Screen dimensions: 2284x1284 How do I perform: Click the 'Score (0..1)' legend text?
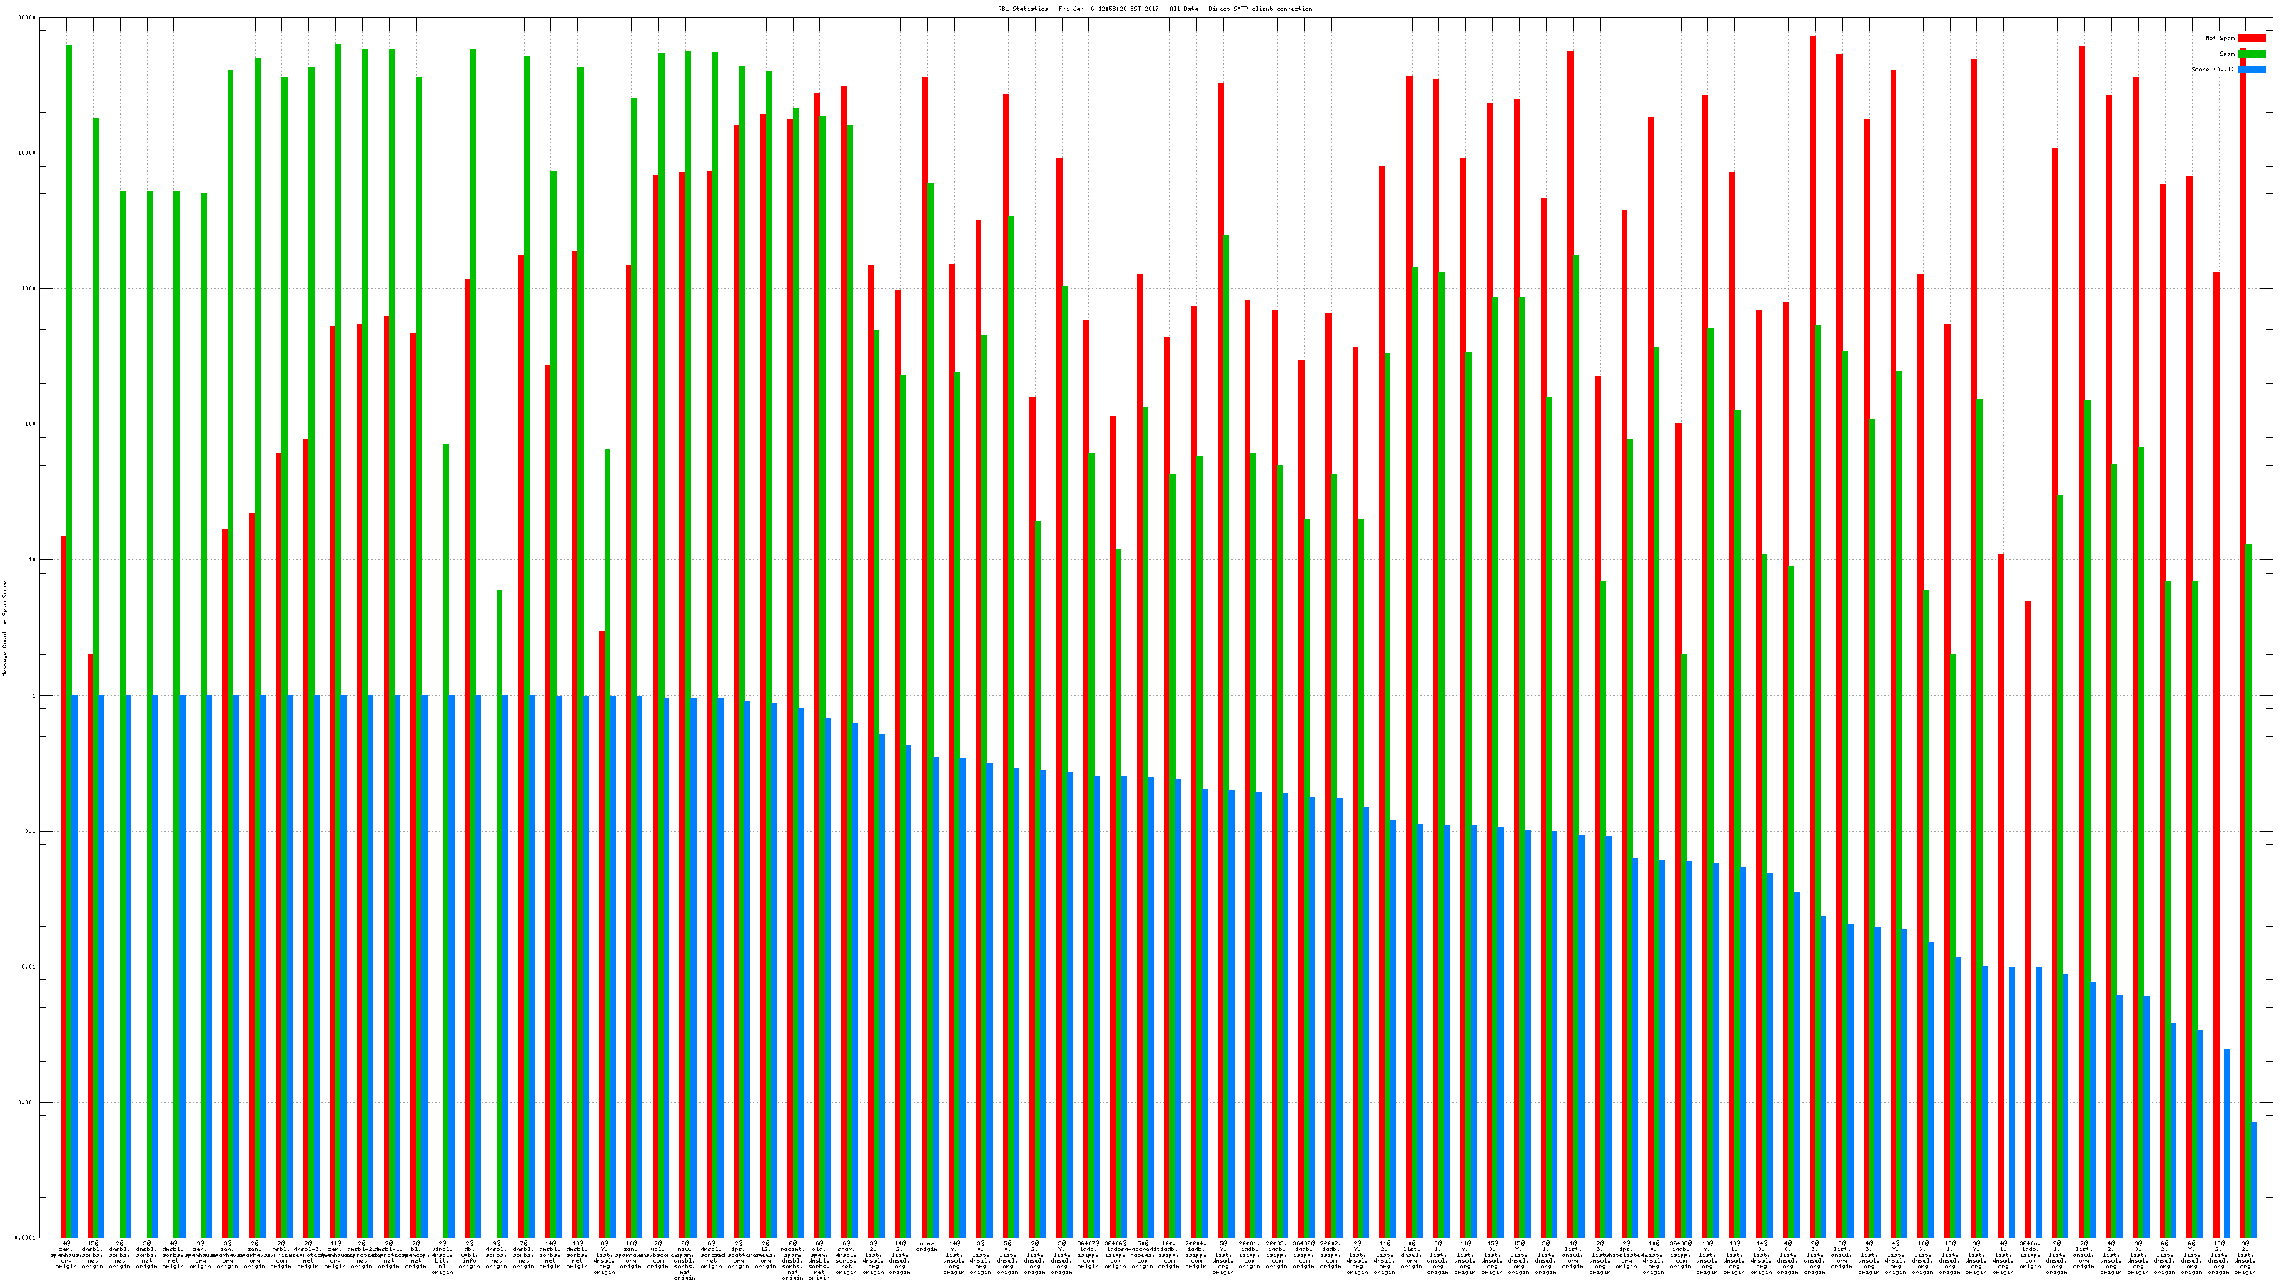tap(2212, 69)
